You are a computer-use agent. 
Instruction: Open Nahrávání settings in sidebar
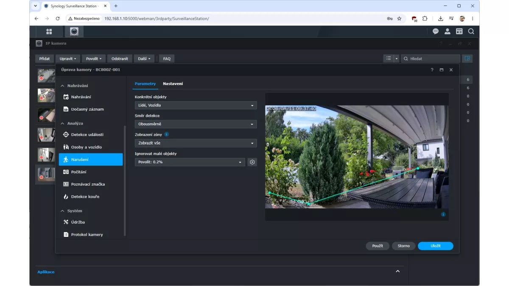click(91, 97)
